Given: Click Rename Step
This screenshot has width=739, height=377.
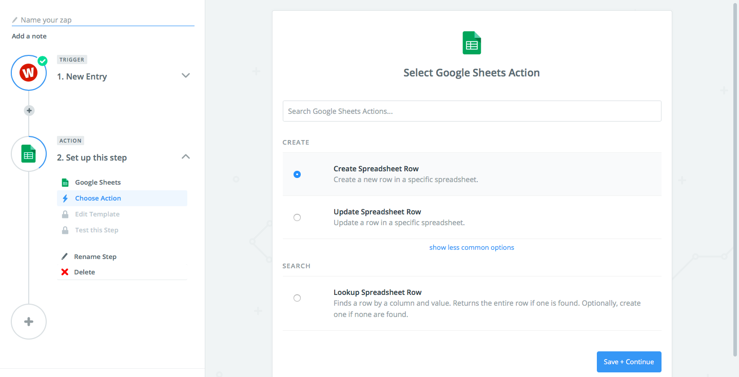Looking at the screenshot, I should point(95,256).
